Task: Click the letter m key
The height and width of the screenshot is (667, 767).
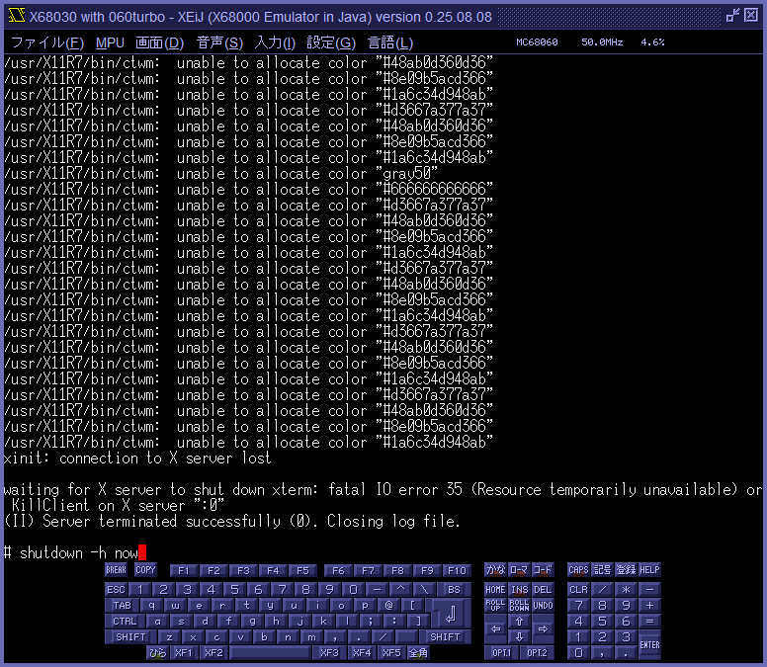Action: 311,636
